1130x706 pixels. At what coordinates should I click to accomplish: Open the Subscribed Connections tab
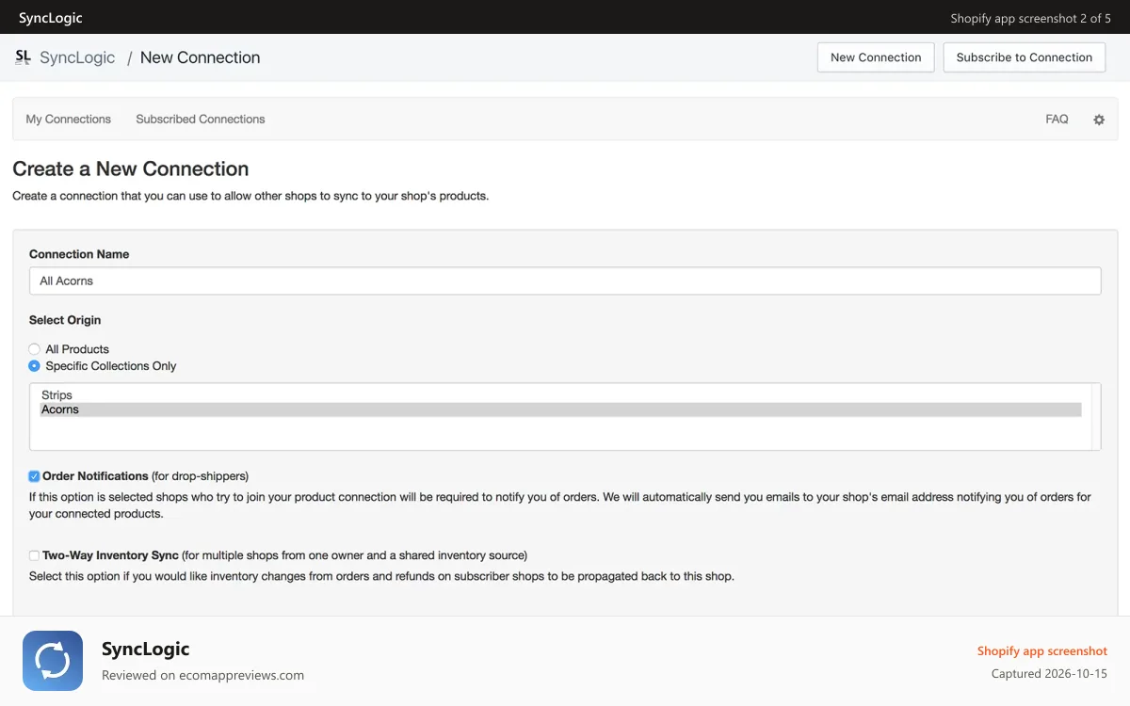201,120
